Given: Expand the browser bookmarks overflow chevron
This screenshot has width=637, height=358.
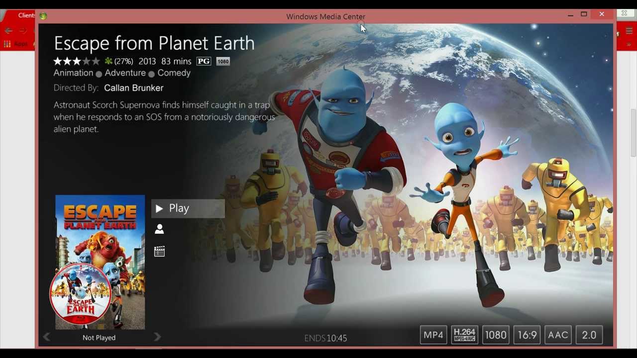Looking at the screenshot, I should [x=630, y=44].
